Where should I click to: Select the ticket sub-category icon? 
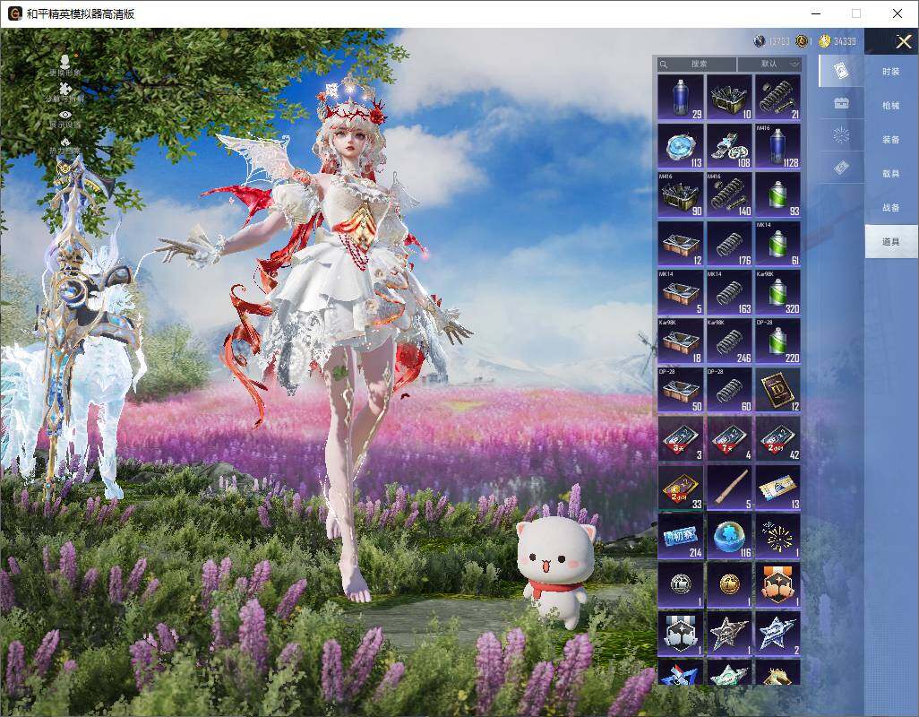(841, 168)
